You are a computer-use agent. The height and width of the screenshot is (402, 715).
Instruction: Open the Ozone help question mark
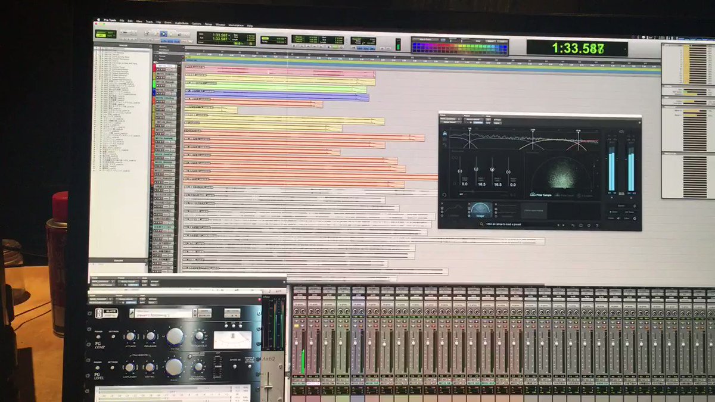597,225
